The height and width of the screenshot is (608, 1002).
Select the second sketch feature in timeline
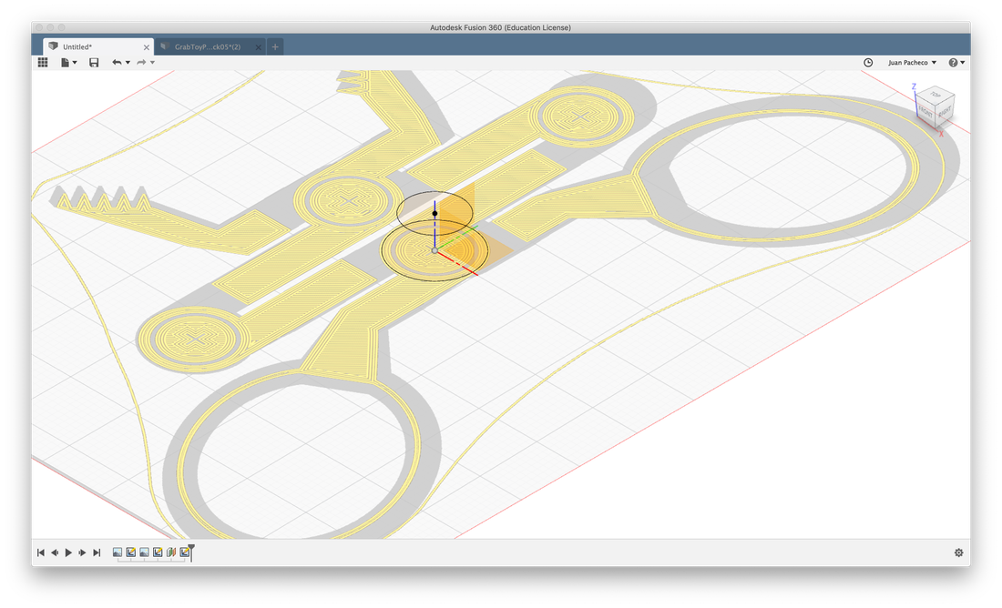coord(158,552)
